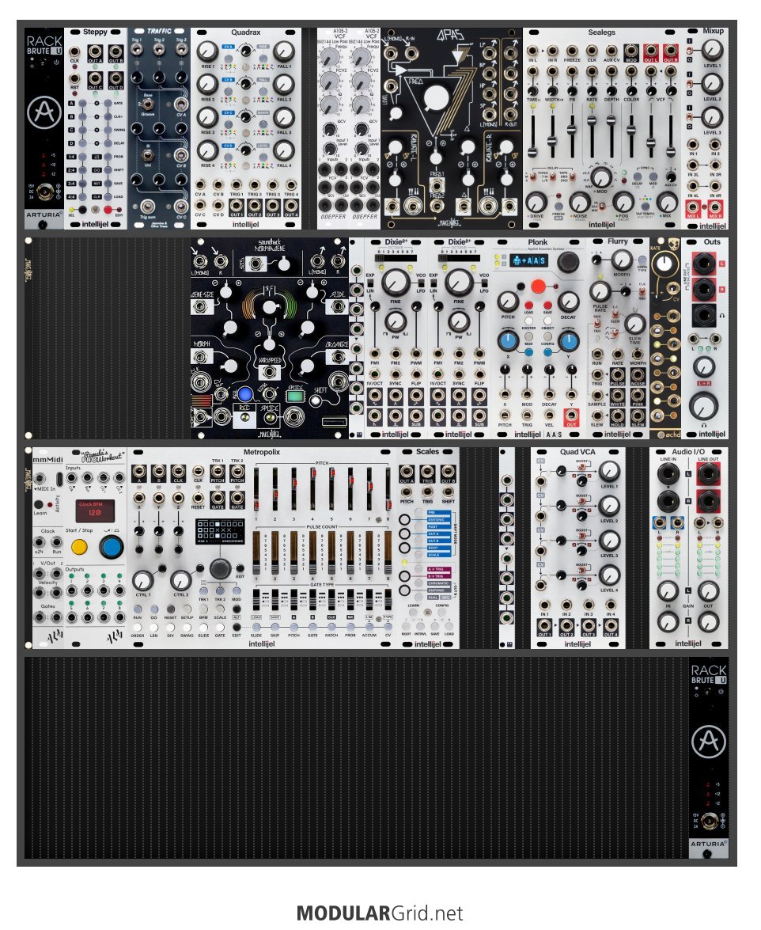Click the Arturia logo on the top-left RackBrute power module
This screenshot has width=761, height=930.
click(x=44, y=112)
